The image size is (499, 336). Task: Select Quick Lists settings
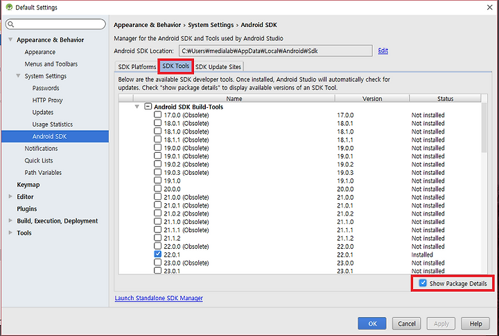tap(39, 160)
